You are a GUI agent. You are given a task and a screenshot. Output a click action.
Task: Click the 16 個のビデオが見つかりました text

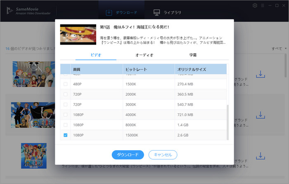(31, 49)
